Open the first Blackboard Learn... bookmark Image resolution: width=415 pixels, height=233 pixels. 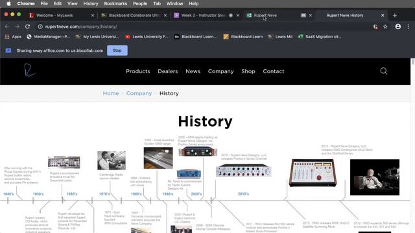(196, 37)
